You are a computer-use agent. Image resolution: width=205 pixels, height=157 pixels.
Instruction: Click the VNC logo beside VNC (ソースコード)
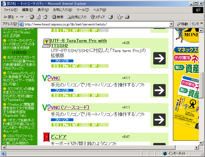46,108
